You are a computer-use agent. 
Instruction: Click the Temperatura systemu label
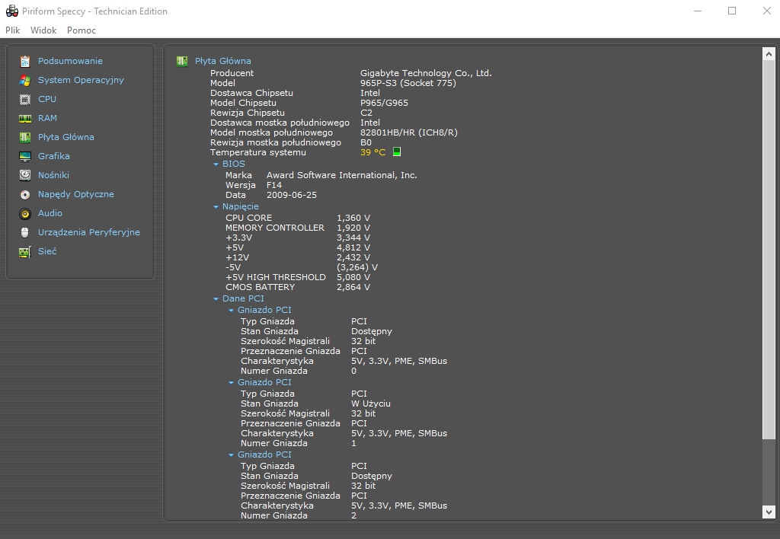tap(257, 153)
